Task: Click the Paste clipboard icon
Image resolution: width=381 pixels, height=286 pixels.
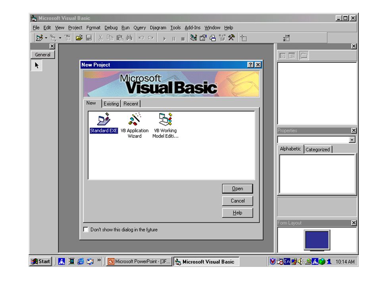Action: [x=119, y=38]
